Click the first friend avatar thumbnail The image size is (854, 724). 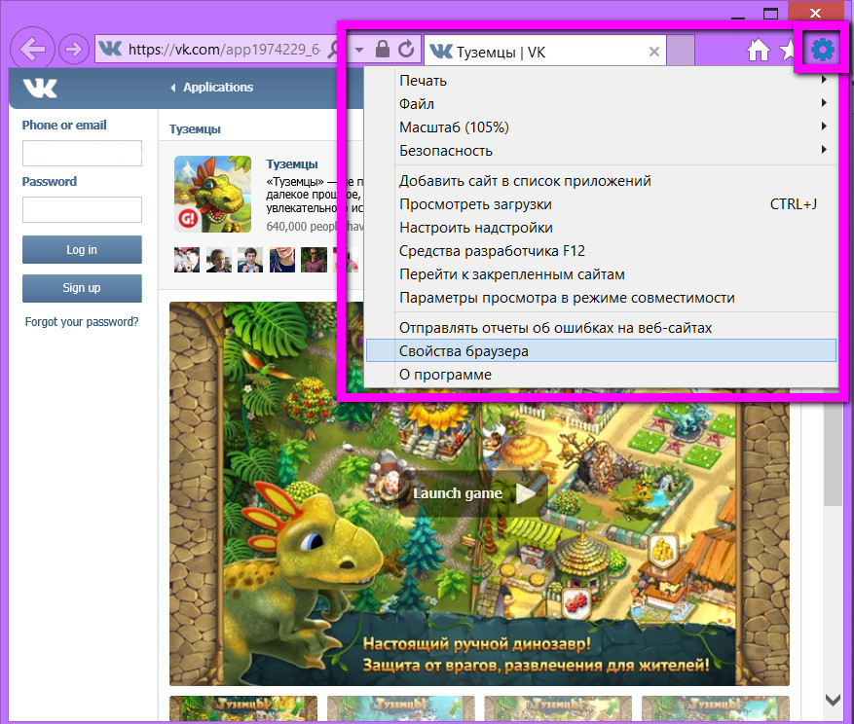click(187, 260)
